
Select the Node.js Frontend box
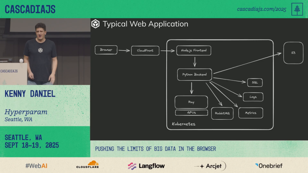click(x=194, y=50)
